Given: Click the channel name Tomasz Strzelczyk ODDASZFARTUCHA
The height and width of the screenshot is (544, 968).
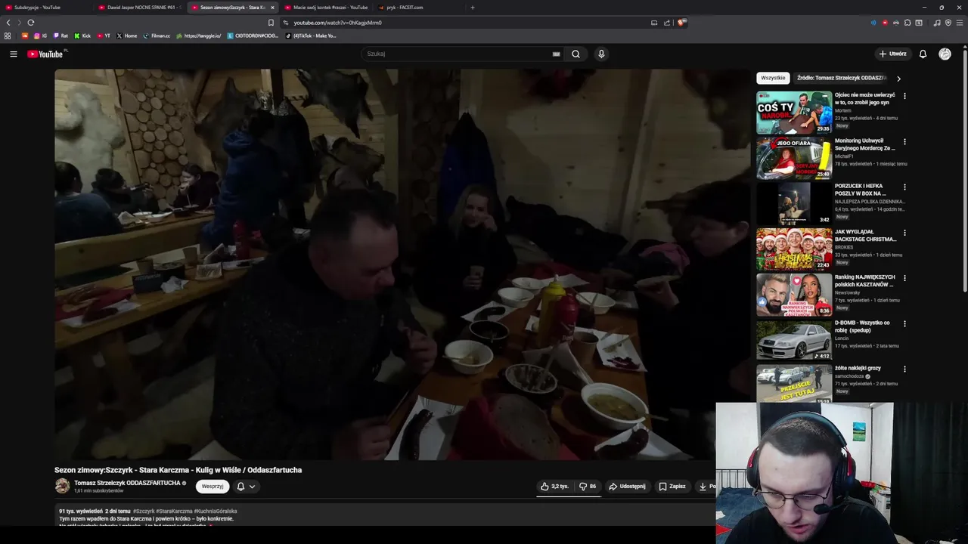Looking at the screenshot, I should [x=127, y=483].
